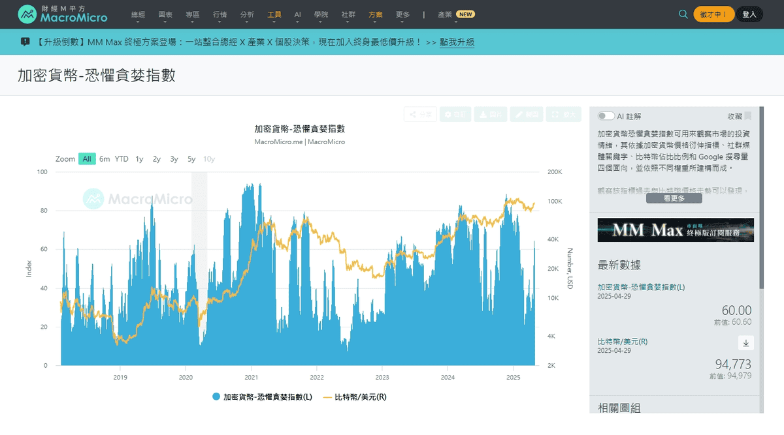Click the 前值: 94,979 text
Image resolution: width=784 pixels, height=435 pixels.
pos(730,376)
